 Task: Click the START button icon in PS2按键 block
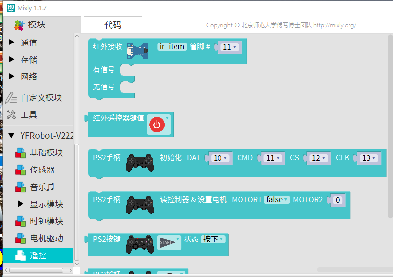point(168,243)
